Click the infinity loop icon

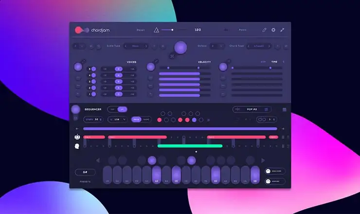[x=262, y=119]
